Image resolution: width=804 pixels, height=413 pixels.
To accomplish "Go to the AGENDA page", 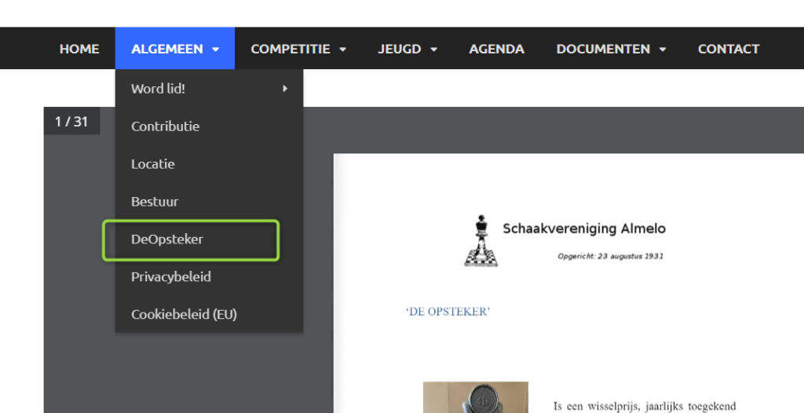I will [x=496, y=49].
